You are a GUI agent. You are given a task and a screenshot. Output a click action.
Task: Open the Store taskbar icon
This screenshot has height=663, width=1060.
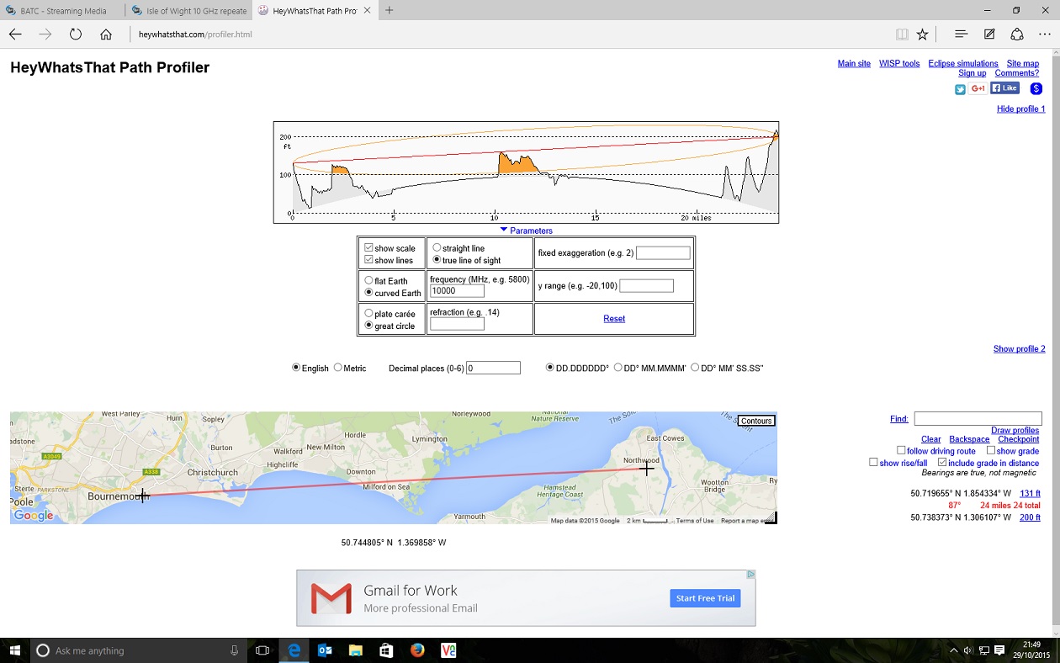386,650
